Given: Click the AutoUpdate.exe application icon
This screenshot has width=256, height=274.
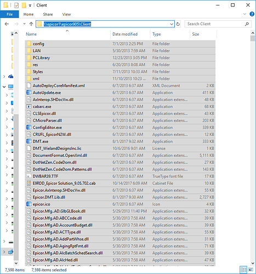Looking at the screenshot, I should tap(29, 93).
